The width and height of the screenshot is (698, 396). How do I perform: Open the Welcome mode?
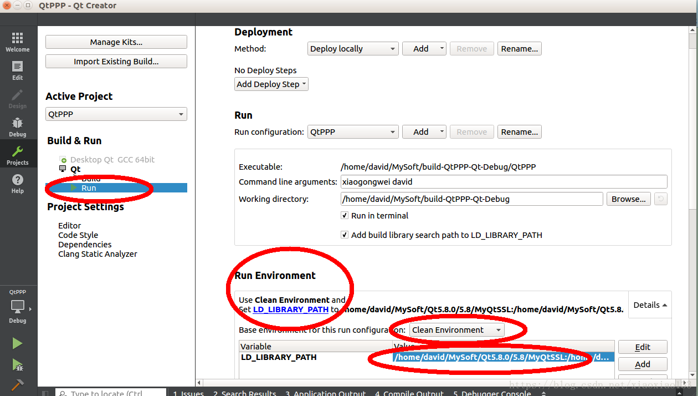coord(18,41)
